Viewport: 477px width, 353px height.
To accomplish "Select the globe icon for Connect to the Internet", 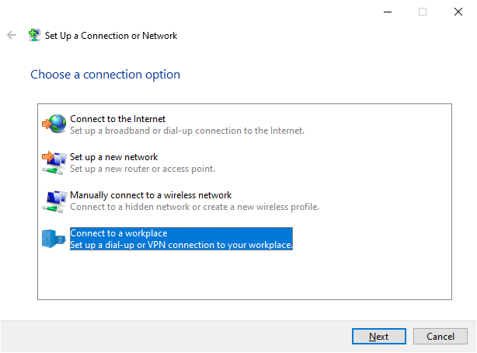I will pyautogui.click(x=54, y=124).
